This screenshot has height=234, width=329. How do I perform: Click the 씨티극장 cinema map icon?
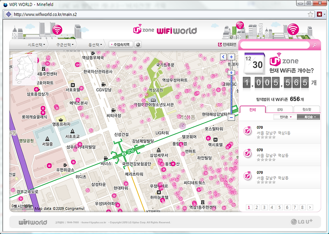pyautogui.click(x=114, y=110)
